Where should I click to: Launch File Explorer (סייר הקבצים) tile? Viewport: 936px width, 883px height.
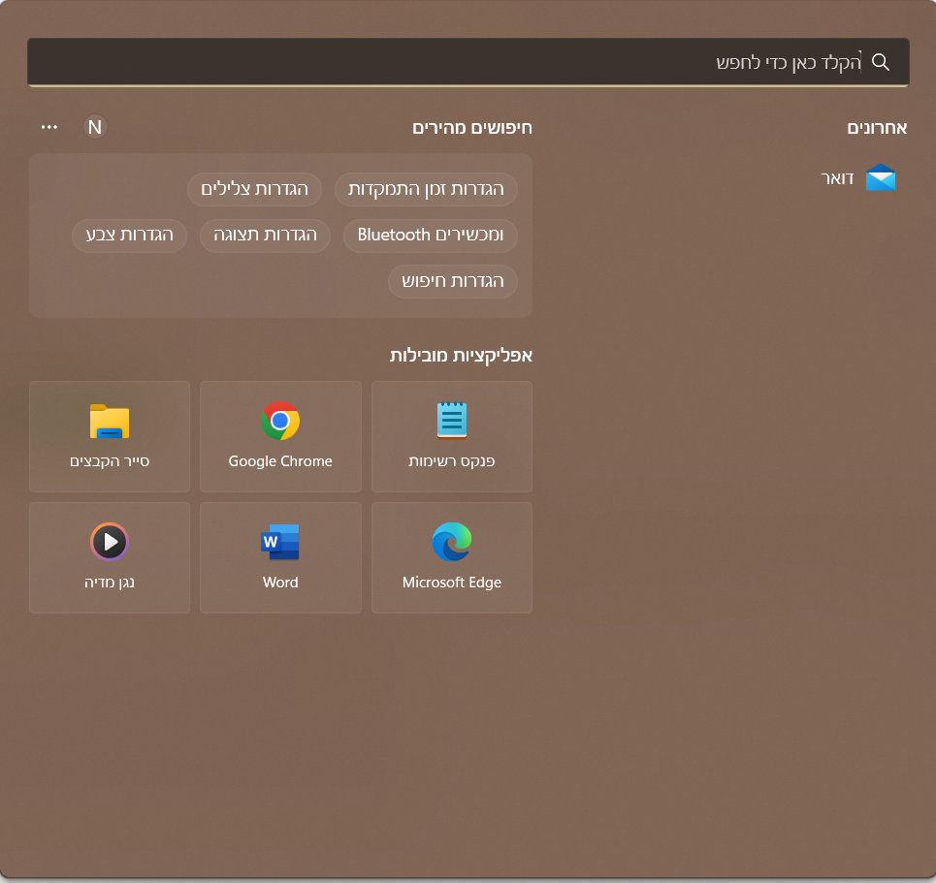coord(110,436)
